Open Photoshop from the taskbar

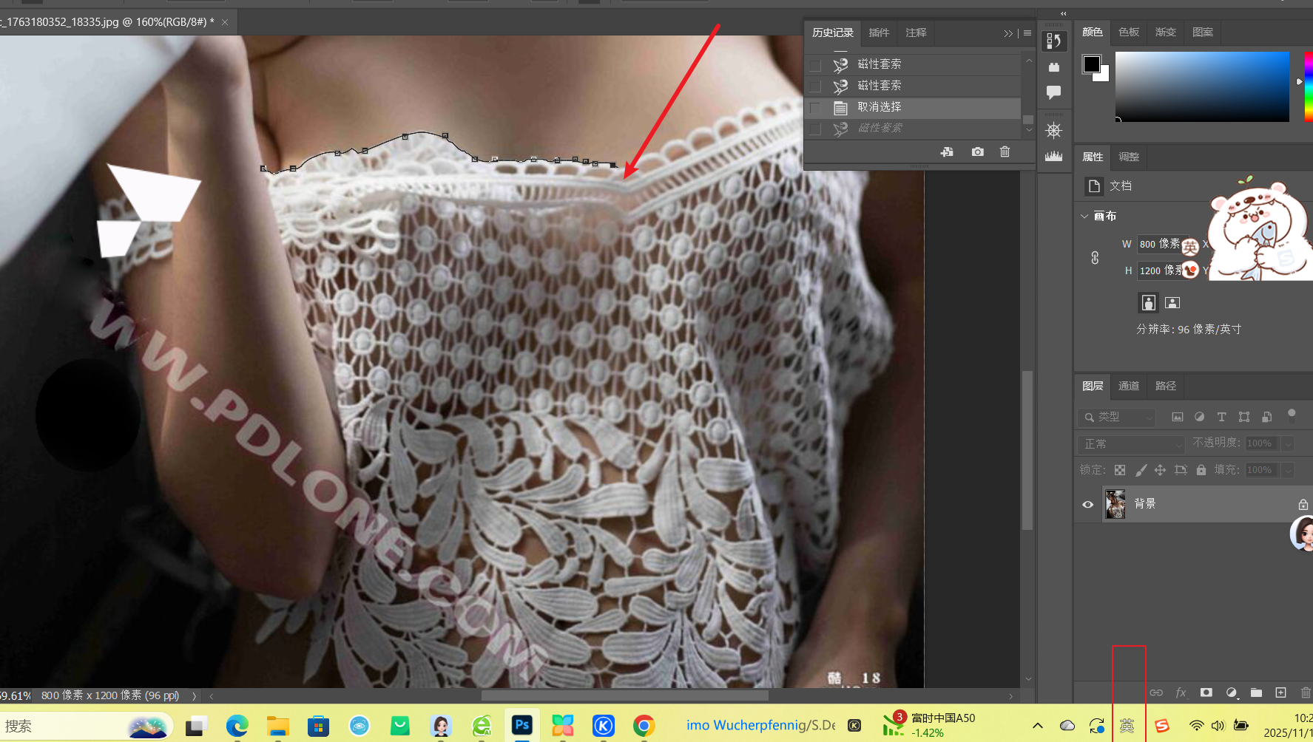click(522, 725)
